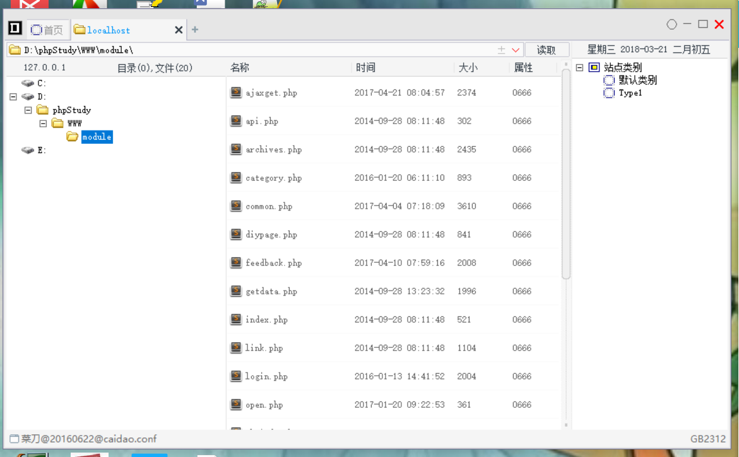The width and height of the screenshot is (739, 457).
Task: Click the circle icon beside minimize button
Action: 671,25
